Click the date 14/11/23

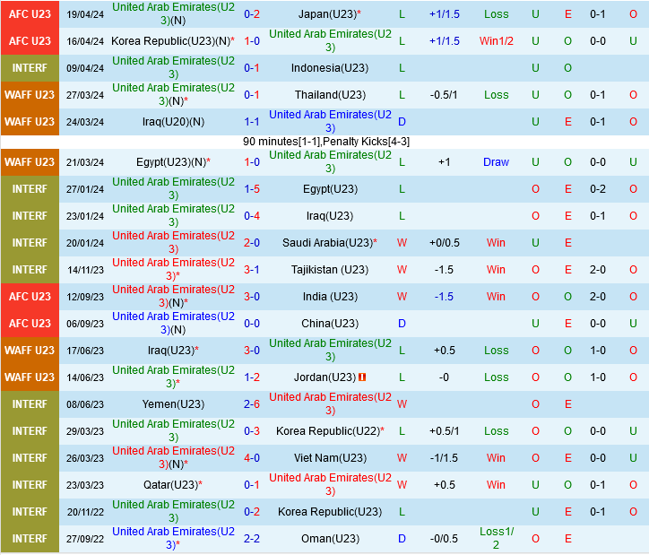point(85,270)
